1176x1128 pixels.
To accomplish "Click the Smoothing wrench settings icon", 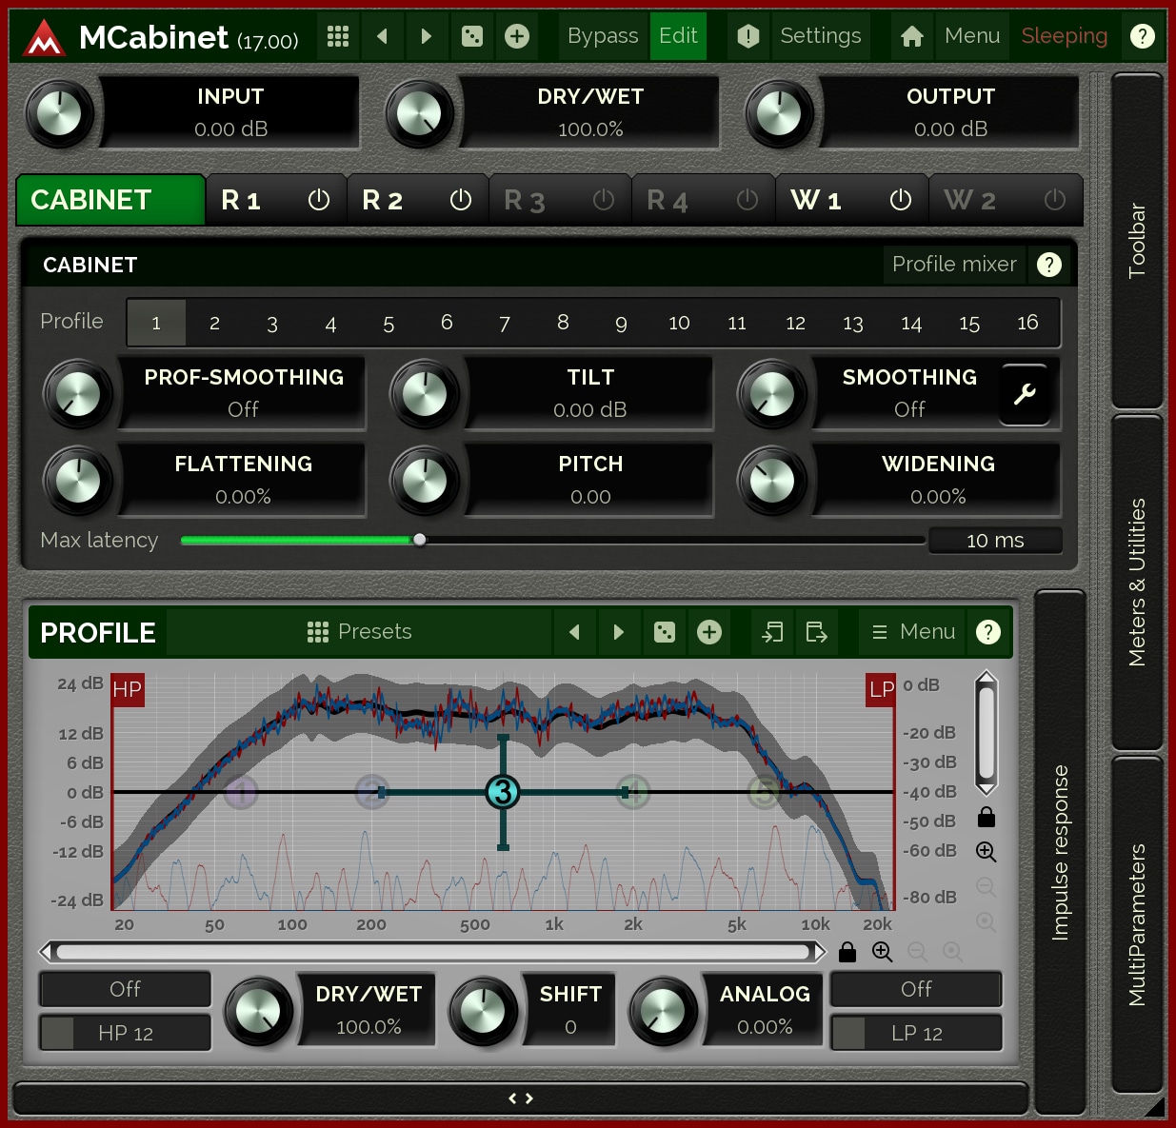I will coord(1025,393).
